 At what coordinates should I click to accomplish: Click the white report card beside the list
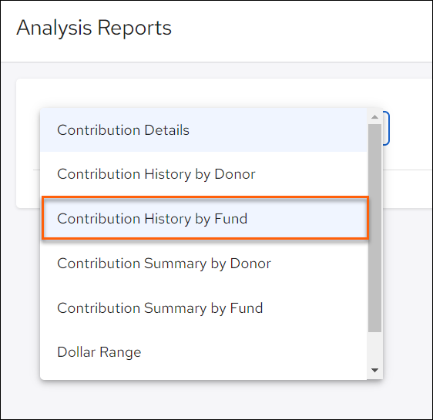click(x=408, y=143)
